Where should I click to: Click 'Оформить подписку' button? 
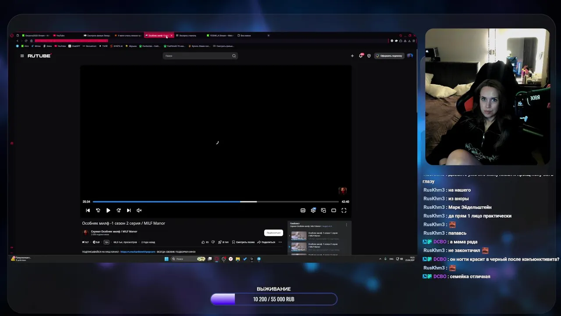(389, 56)
